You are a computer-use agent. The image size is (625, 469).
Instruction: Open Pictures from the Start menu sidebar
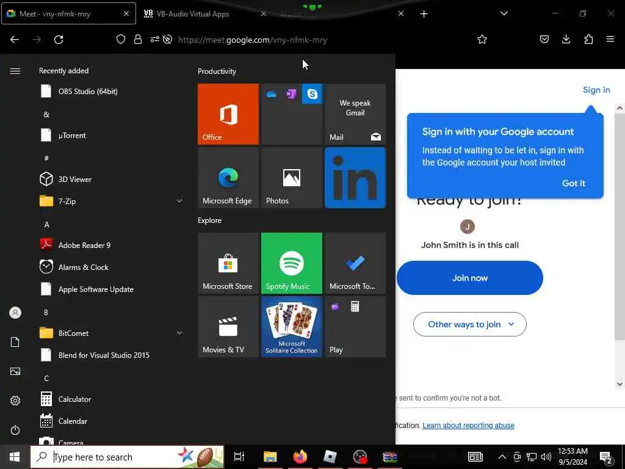click(x=15, y=371)
